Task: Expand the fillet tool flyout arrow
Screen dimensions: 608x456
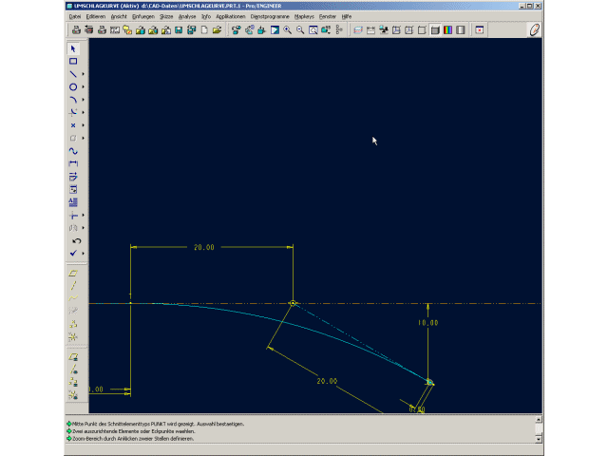Action: click(x=83, y=112)
